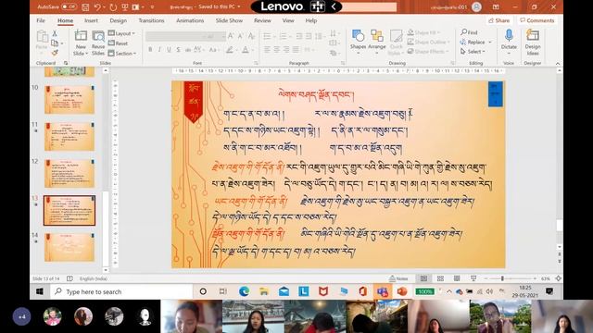Toggle Center alignment button
This screenshot has height=333, width=593.
click(x=277, y=49)
